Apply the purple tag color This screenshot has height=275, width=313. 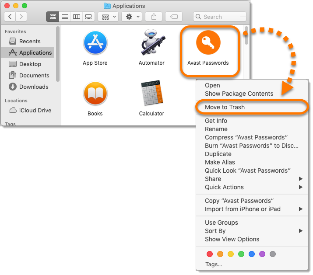click(262, 254)
